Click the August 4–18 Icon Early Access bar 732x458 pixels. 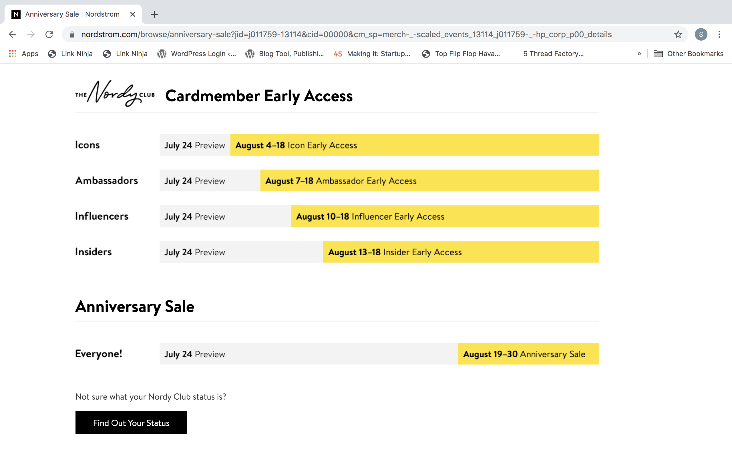coord(414,145)
